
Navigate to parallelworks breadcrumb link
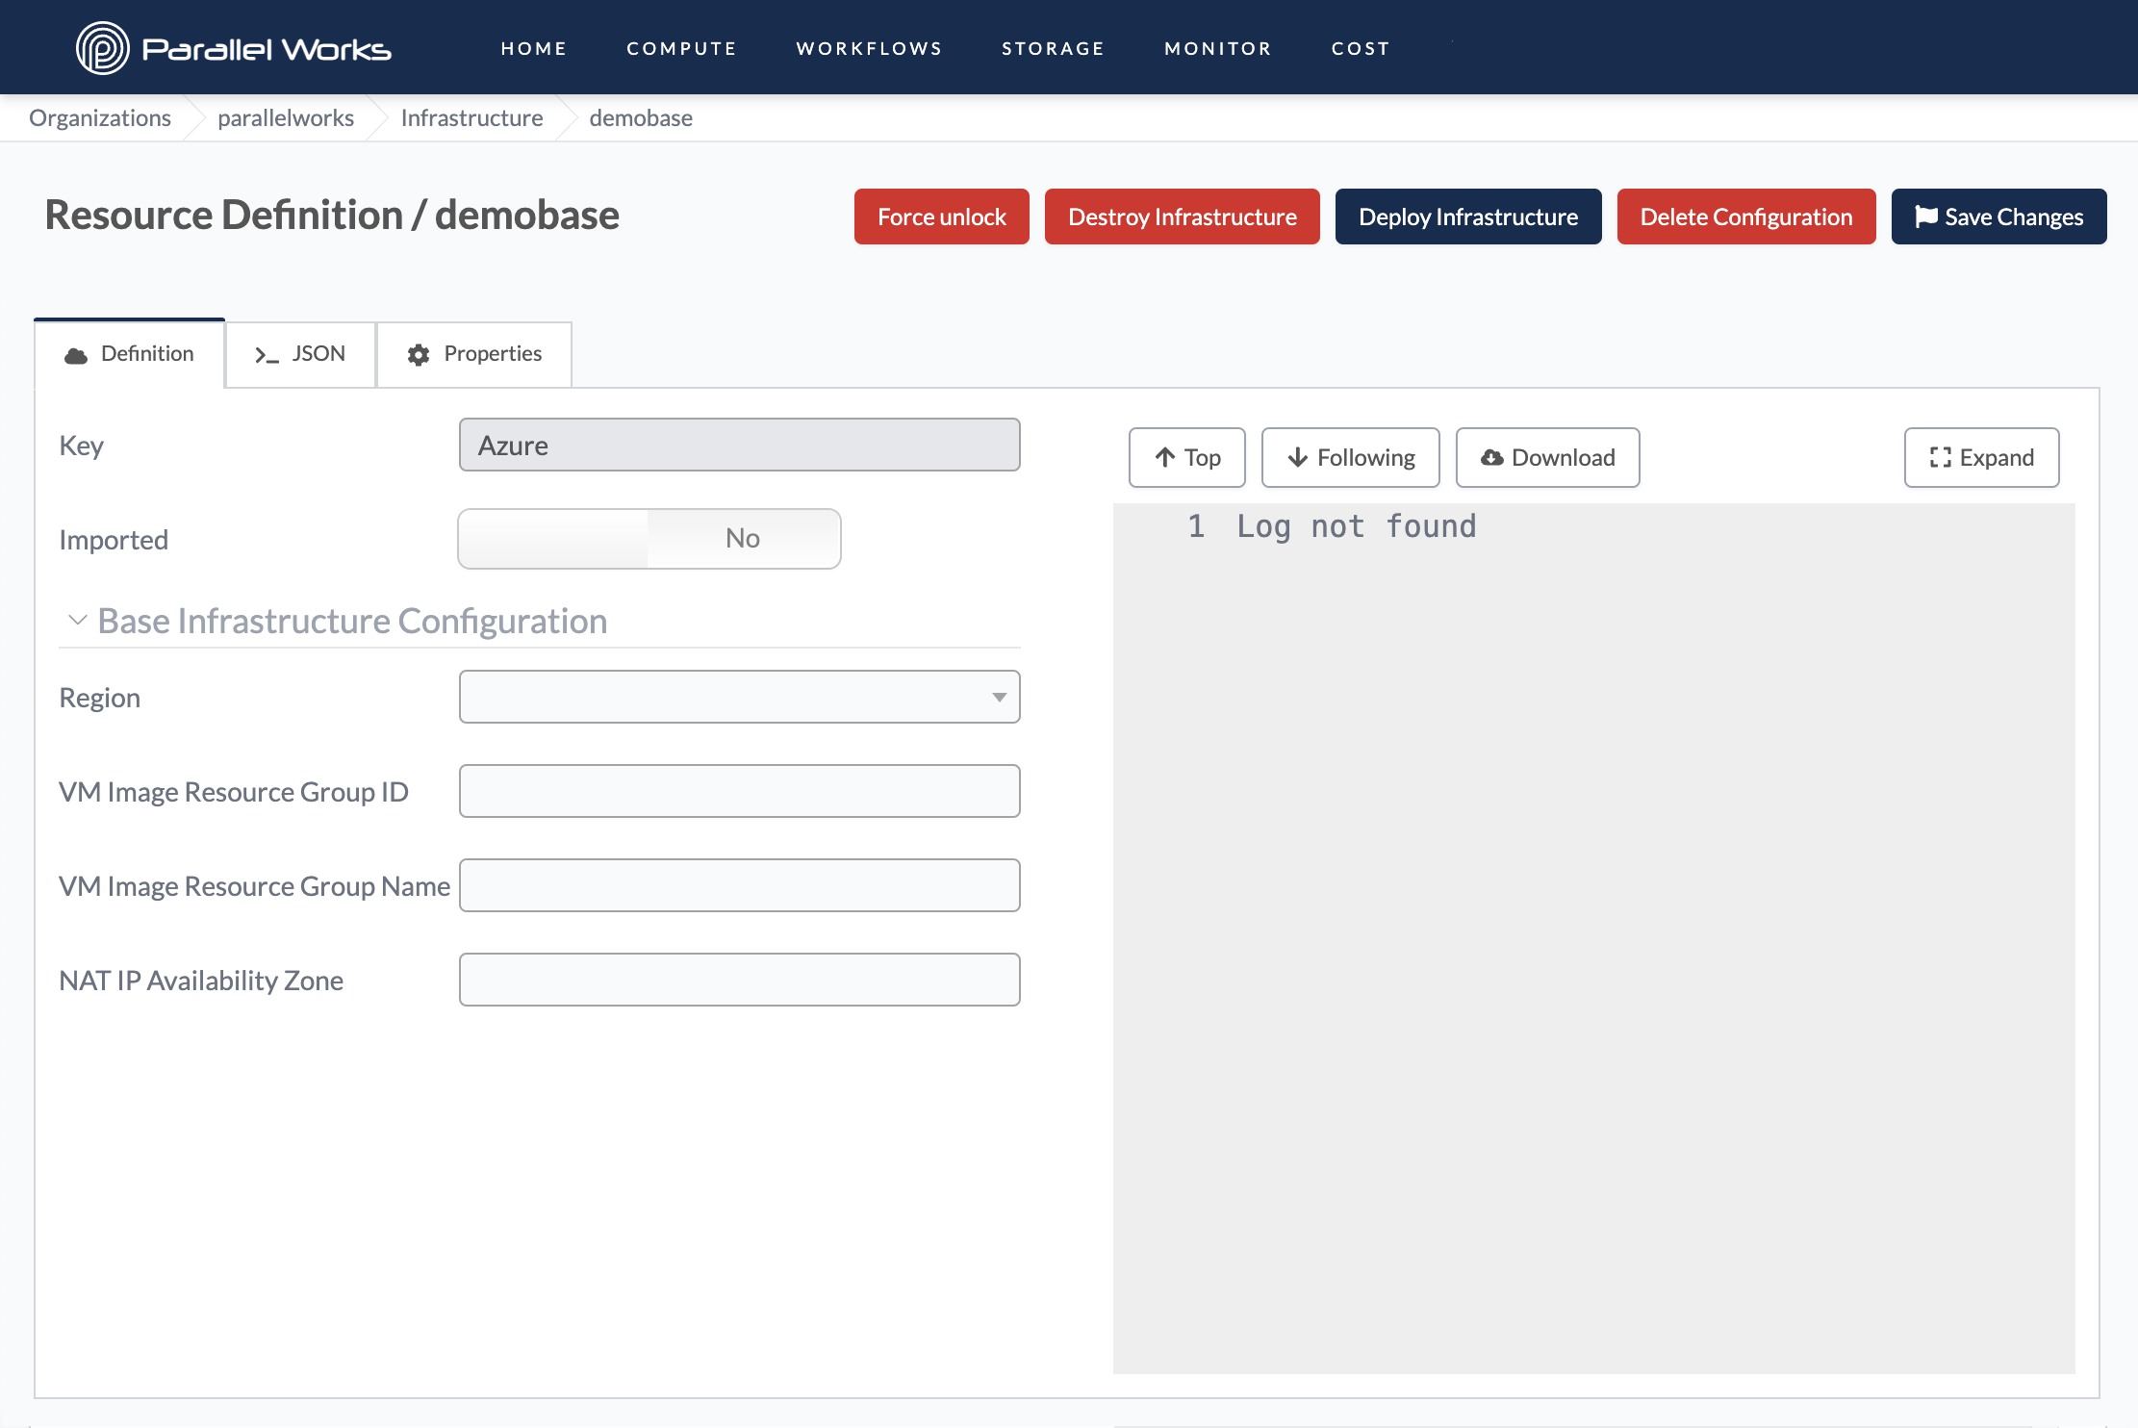(285, 116)
